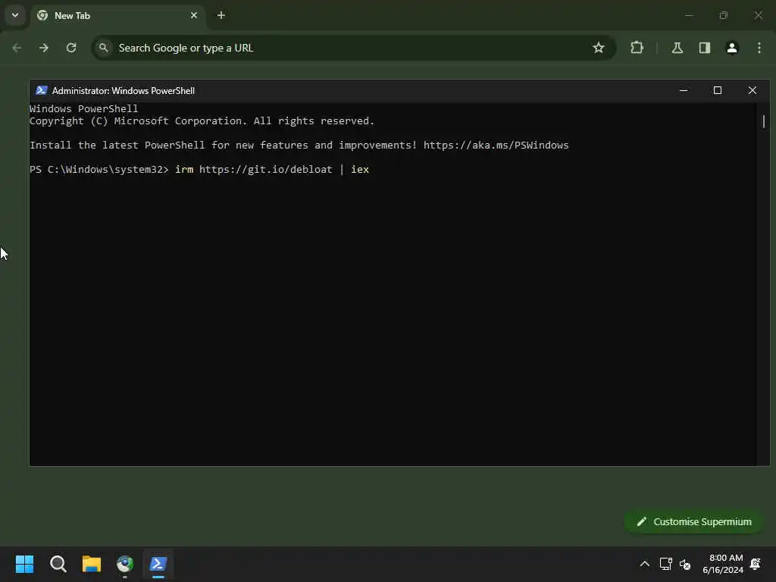Image resolution: width=776 pixels, height=582 pixels.
Task: Click the irm https://git.io/debloat command text
Action: (x=272, y=169)
